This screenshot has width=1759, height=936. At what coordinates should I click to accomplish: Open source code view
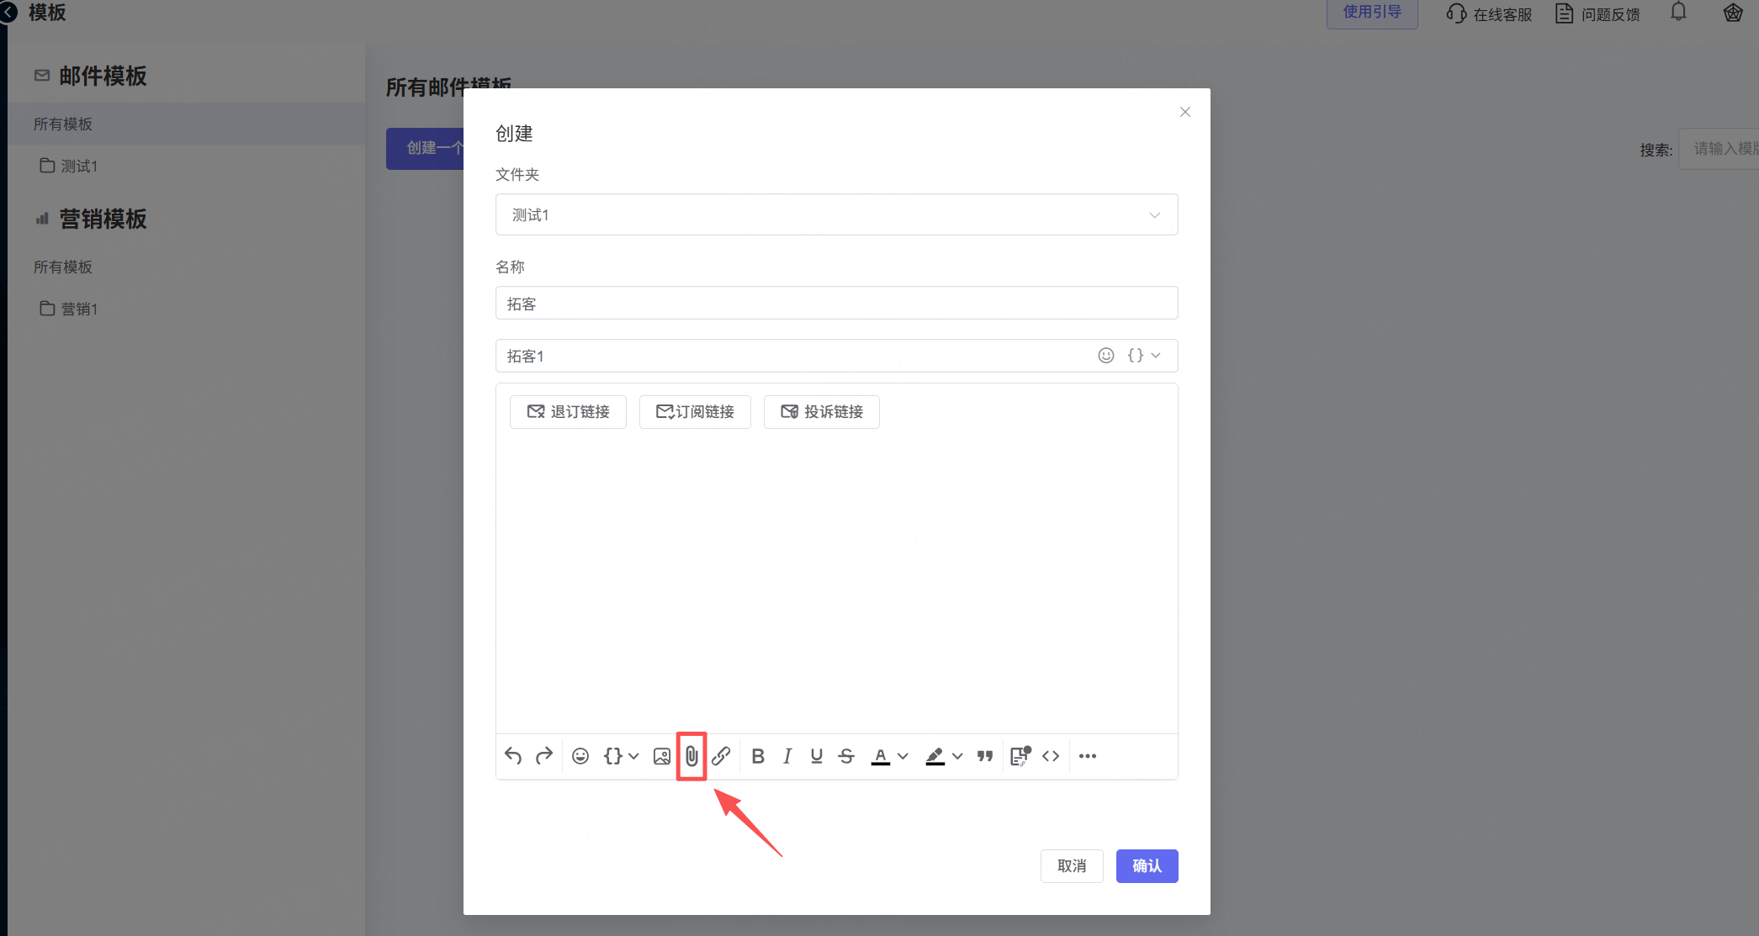pyautogui.click(x=1051, y=756)
